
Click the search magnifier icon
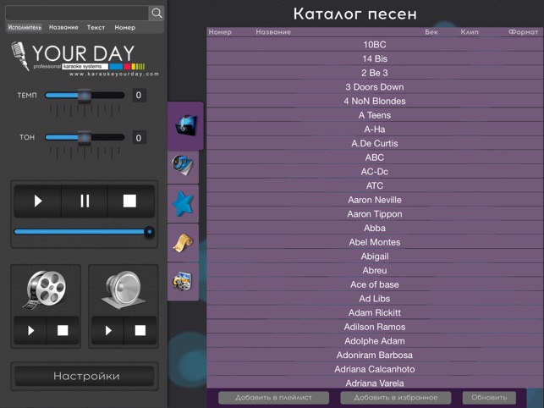tap(157, 14)
